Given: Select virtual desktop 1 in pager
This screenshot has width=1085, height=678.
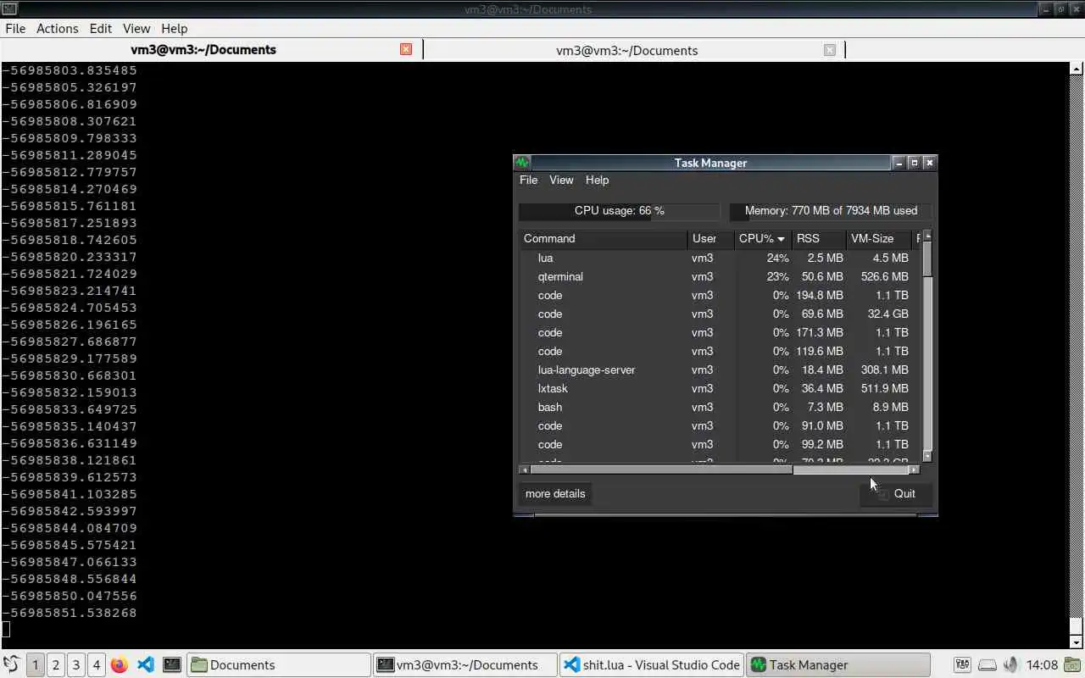Looking at the screenshot, I should coord(36,664).
